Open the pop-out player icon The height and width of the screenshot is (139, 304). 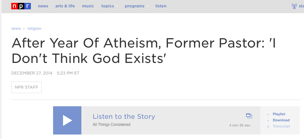click(x=249, y=116)
